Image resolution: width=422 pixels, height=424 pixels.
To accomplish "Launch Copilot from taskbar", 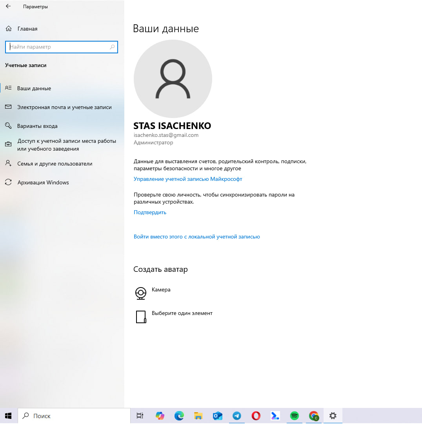I will pos(160,416).
